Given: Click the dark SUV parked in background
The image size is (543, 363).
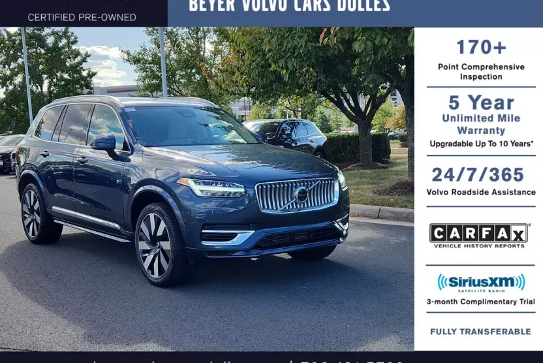Looking at the screenshot, I should pos(286,136).
